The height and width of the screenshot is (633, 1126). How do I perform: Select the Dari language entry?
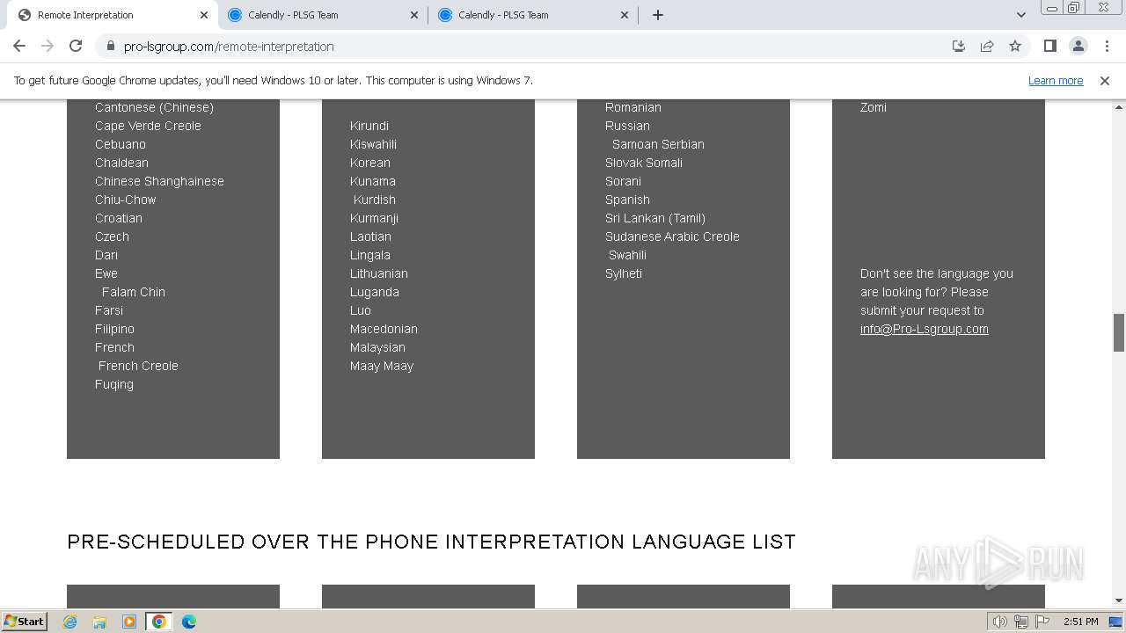106,255
